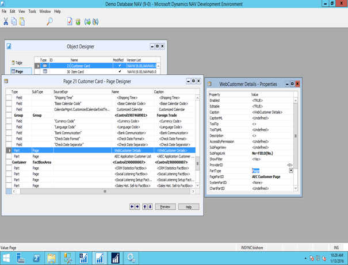Click Page Designer horizontal scrollbar thumb
The width and height of the screenshot is (348, 265).
tap(105, 191)
